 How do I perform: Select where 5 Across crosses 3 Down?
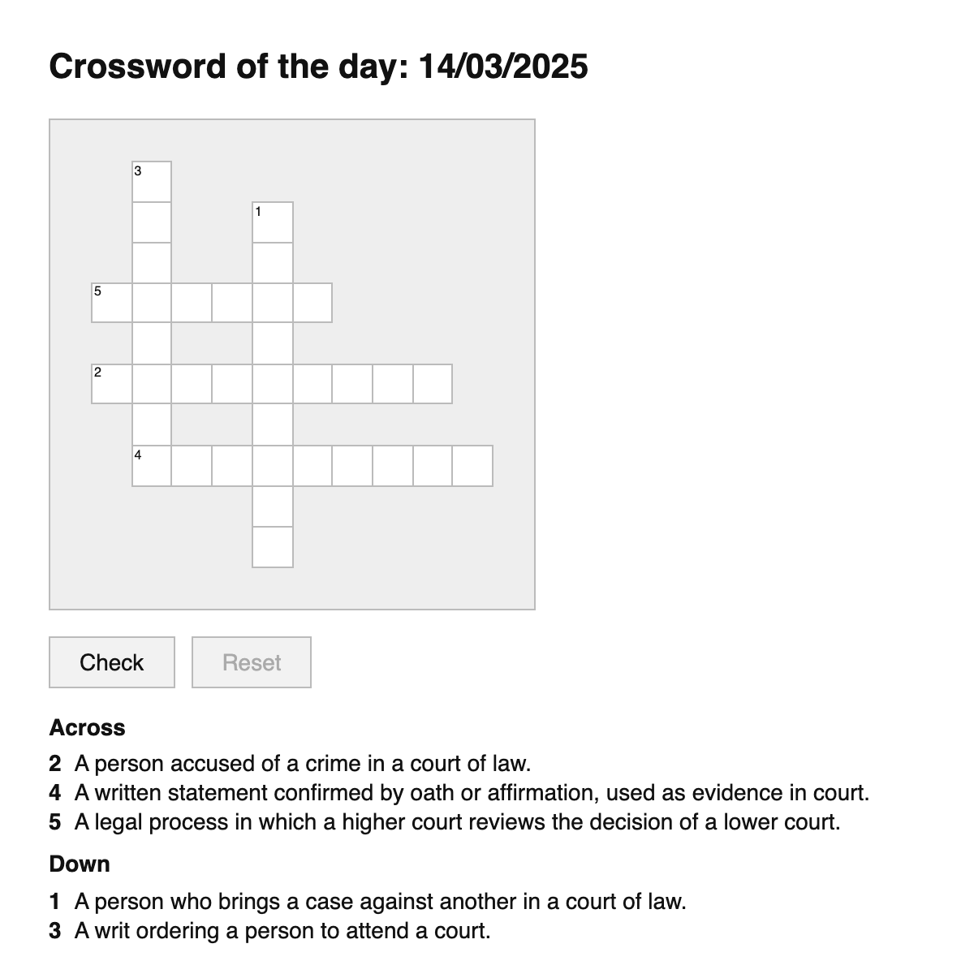pos(152,303)
